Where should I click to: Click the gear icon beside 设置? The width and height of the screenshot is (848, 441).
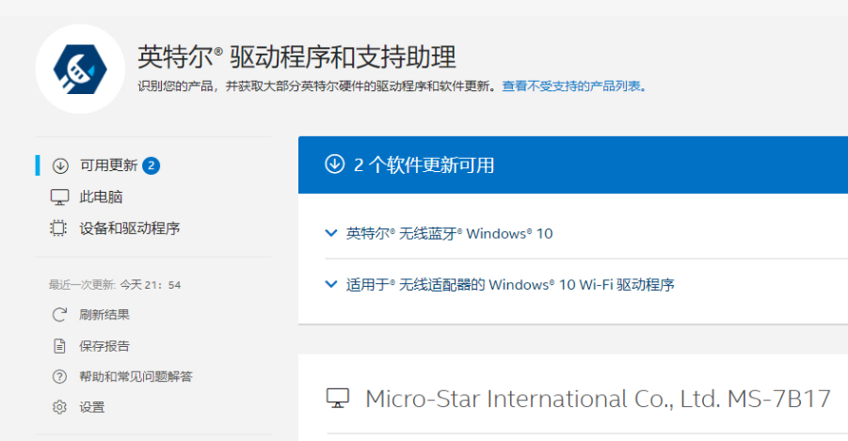(x=60, y=407)
